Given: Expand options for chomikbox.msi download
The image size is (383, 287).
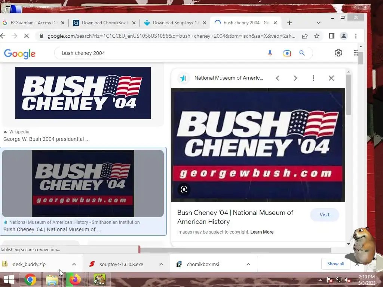Looking at the screenshot, I should (x=248, y=264).
